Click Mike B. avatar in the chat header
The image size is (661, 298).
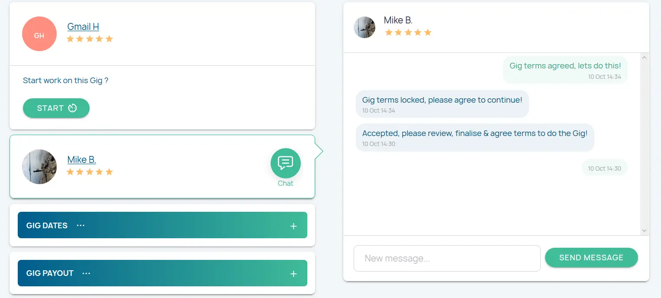(364, 27)
